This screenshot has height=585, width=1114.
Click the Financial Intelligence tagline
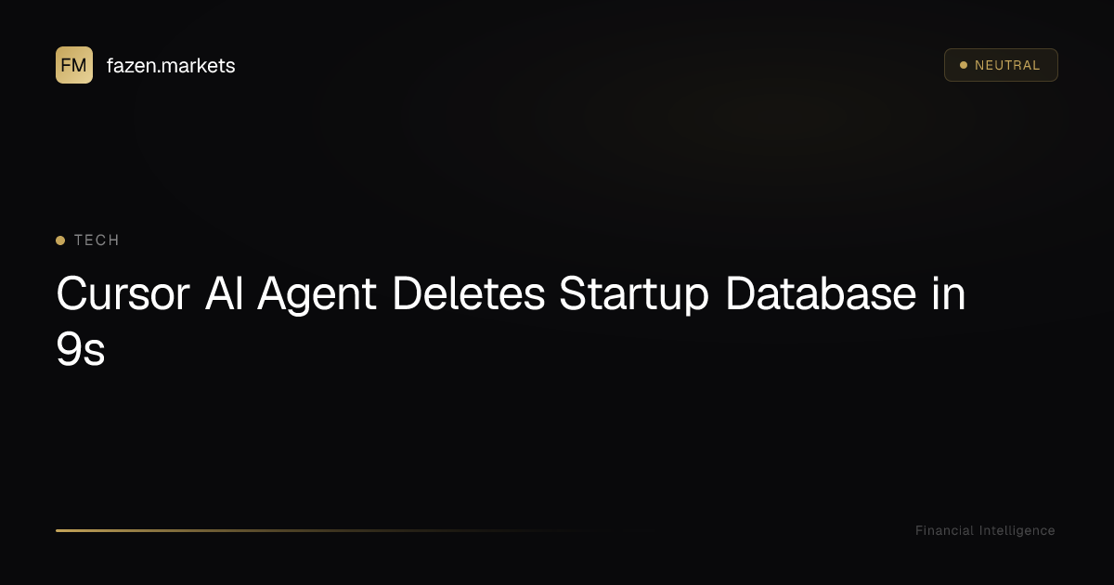coord(985,530)
